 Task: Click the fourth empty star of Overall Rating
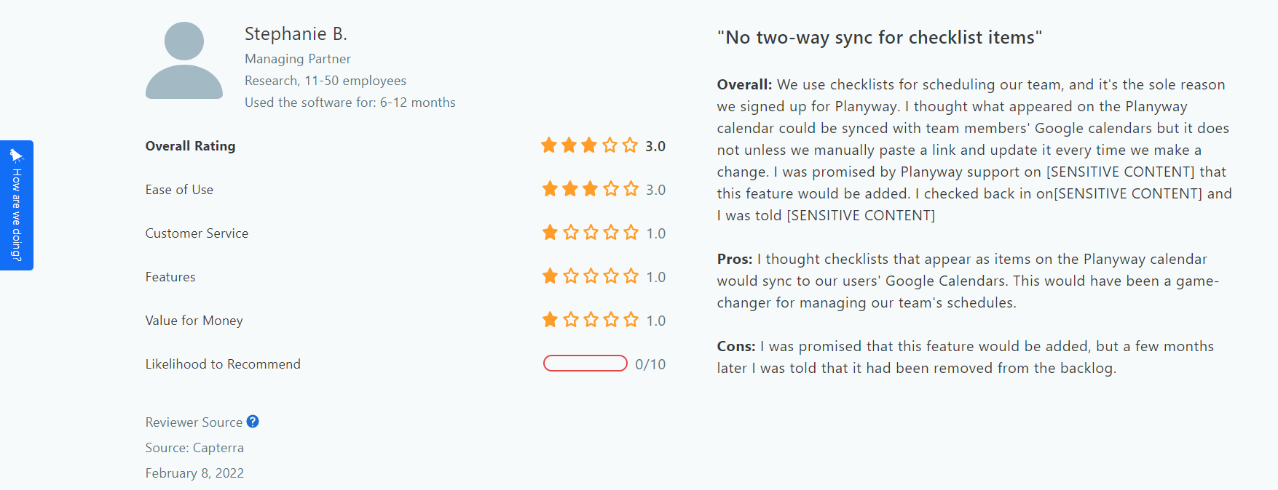pyautogui.click(x=610, y=145)
